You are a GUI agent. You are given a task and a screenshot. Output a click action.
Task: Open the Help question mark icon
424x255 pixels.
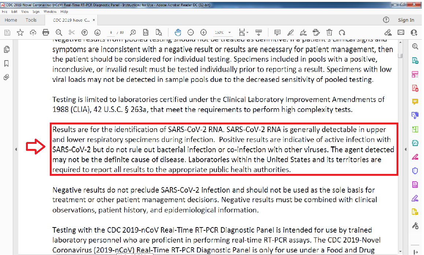pos(386,20)
